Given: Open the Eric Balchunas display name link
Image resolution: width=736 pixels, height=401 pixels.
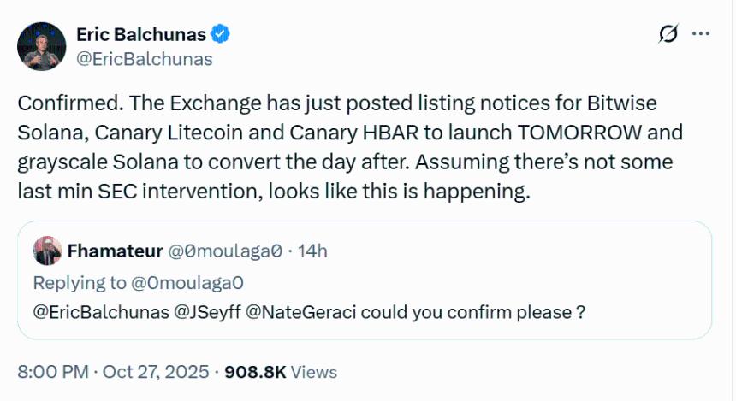Looking at the screenshot, I should [x=142, y=34].
